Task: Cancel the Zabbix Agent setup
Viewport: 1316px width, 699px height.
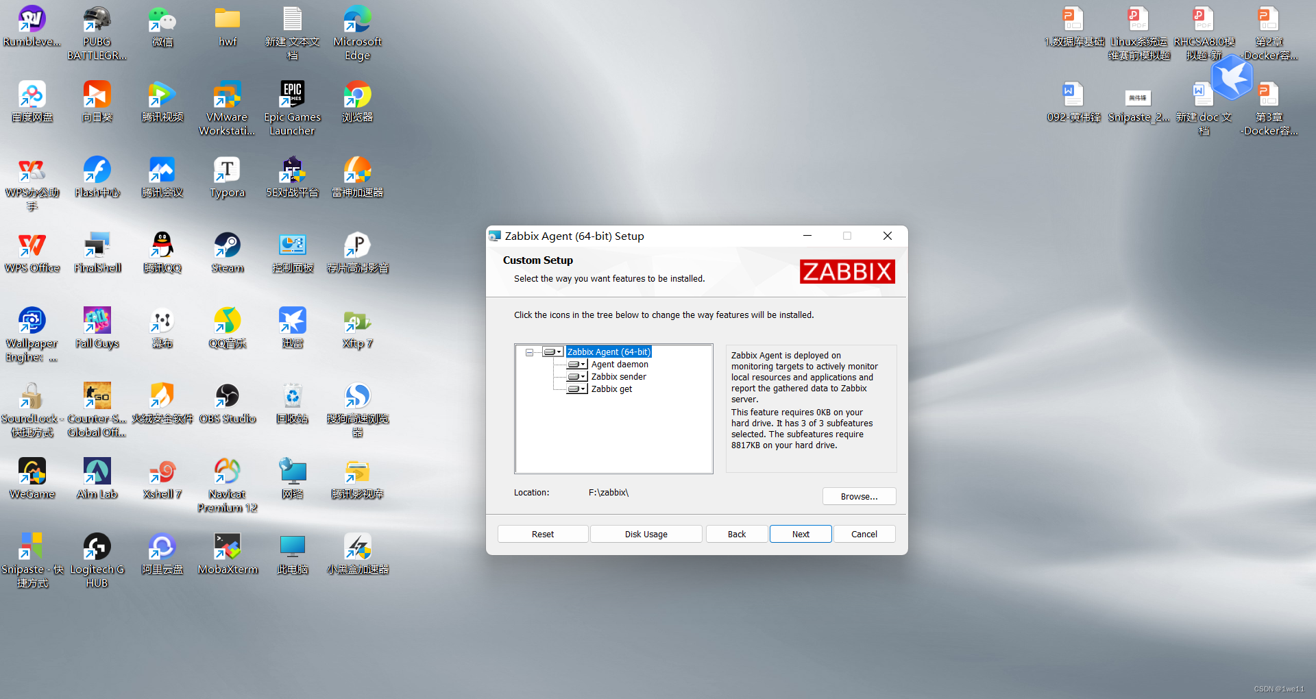Action: (864, 534)
